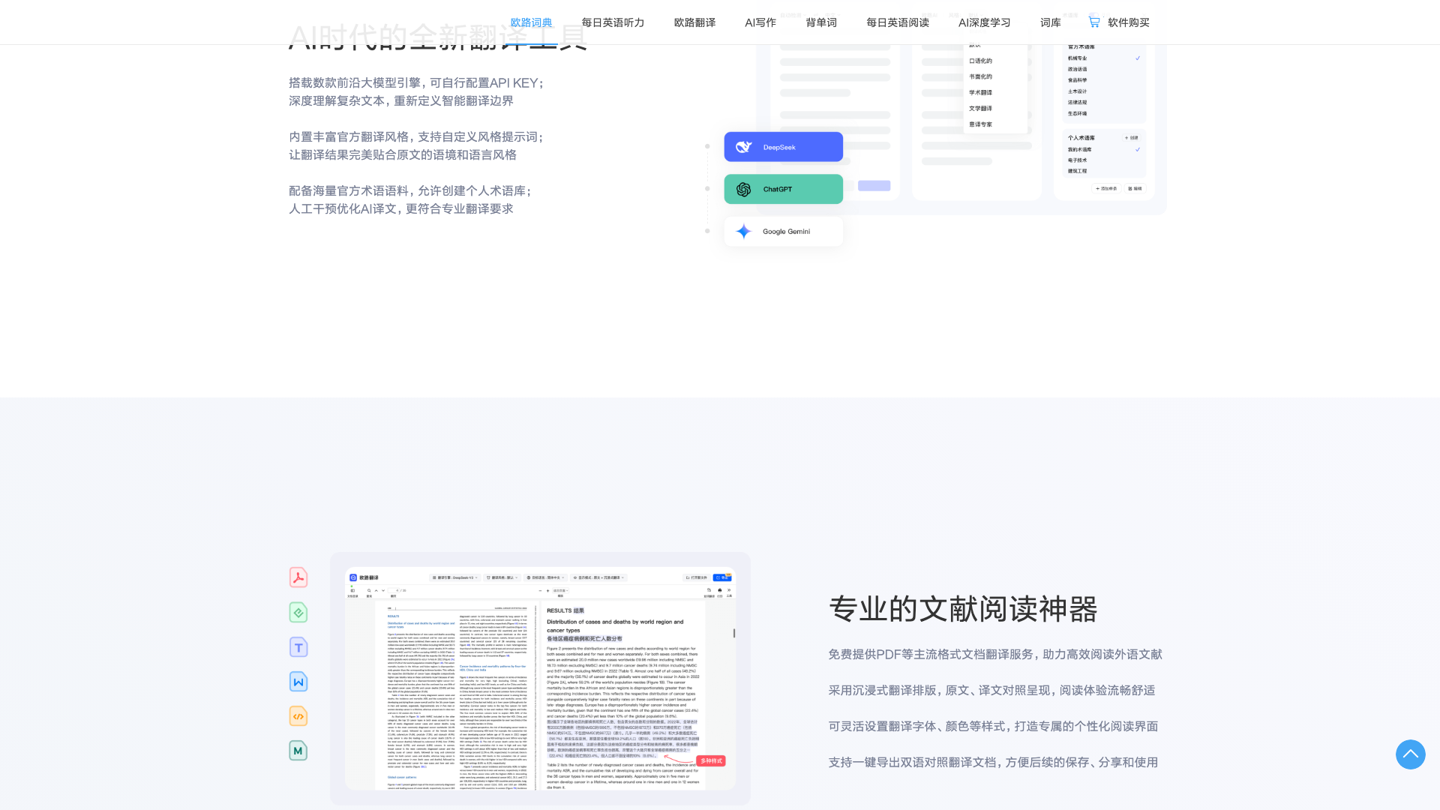Select the ChatGPT engine card
Viewport: 1440px width, 810px height.
783,189
